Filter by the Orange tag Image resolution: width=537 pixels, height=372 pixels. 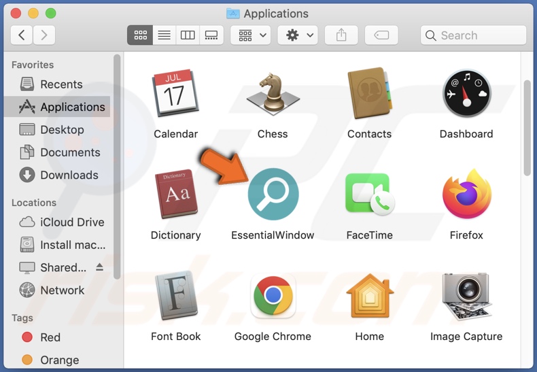click(57, 360)
